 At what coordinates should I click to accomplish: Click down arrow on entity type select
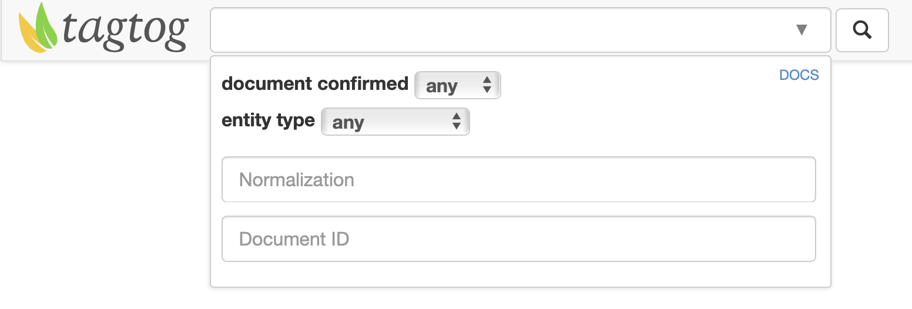click(456, 126)
